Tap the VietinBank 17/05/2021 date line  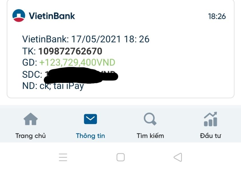click(86, 39)
